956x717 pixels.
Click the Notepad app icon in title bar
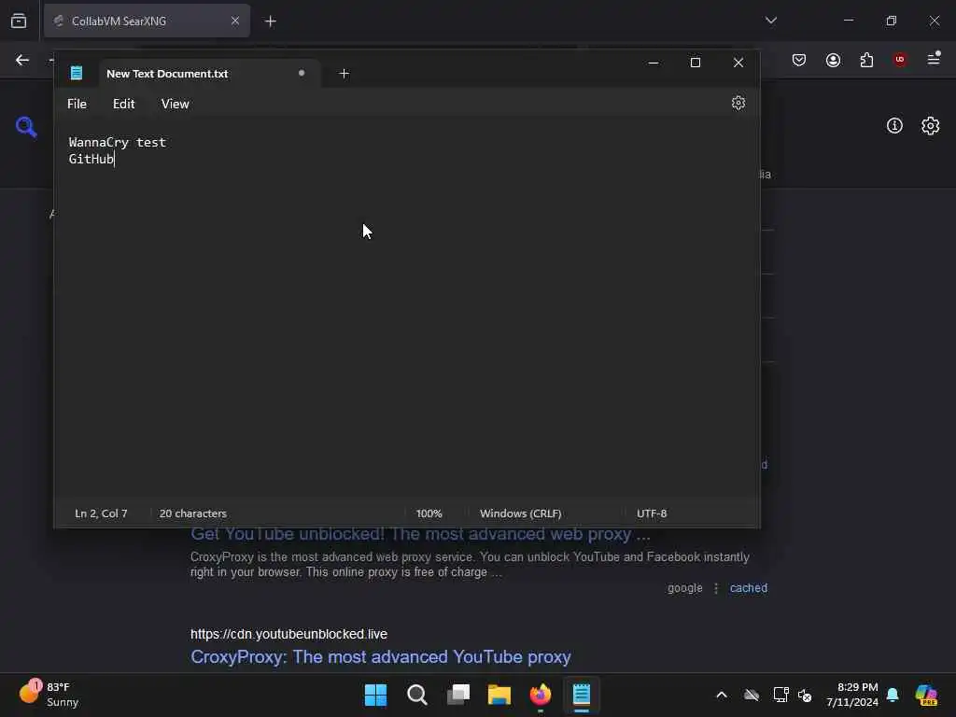click(77, 73)
